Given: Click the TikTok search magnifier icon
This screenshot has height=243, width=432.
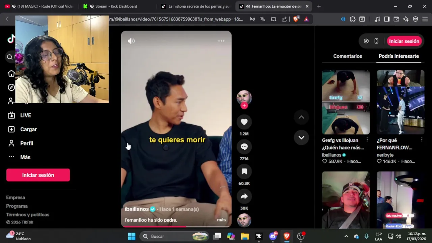Looking at the screenshot, I should [x=10, y=57].
